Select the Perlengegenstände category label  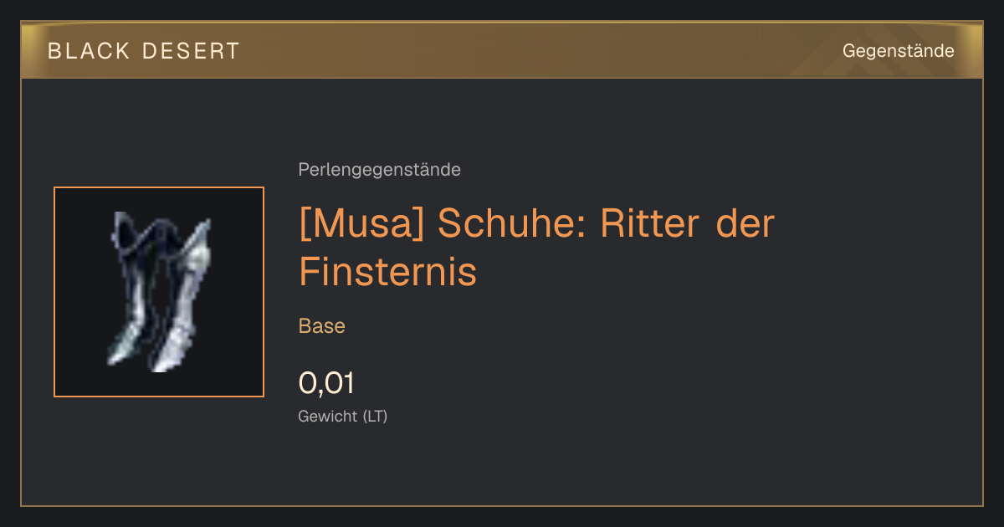click(x=379, y=170)
